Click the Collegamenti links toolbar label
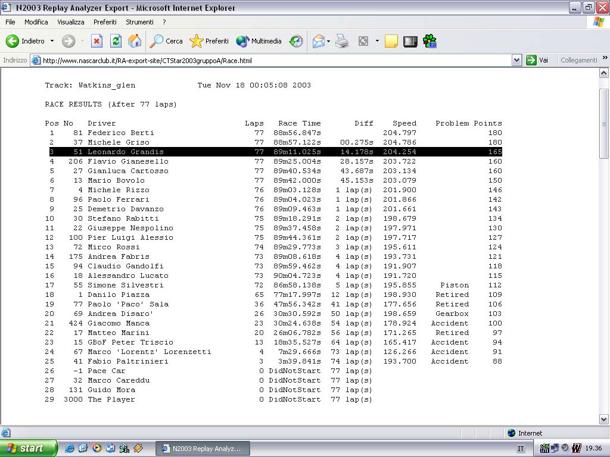This screenshot has height=457, width=610. (578, 60)
